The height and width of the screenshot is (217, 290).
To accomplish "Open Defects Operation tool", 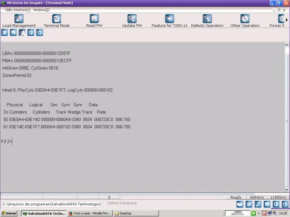I will coord(207,20).
